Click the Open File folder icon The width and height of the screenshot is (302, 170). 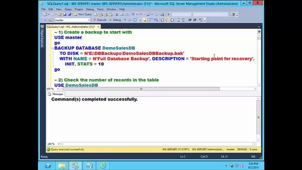point(59,15)
